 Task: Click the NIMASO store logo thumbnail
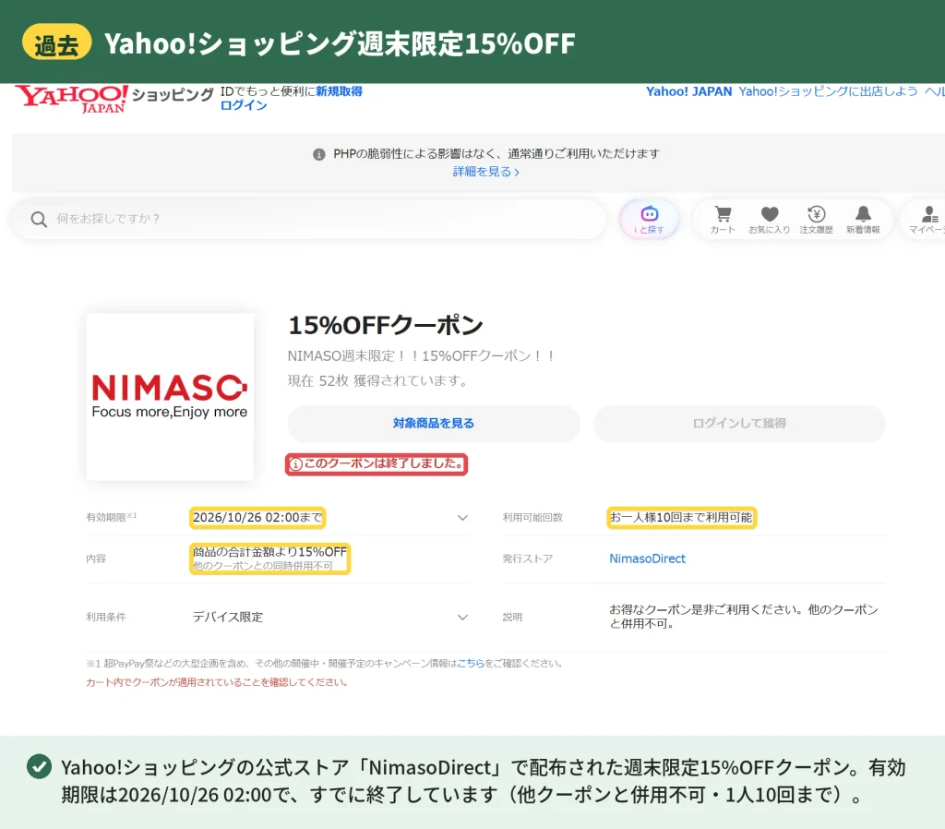click(x=170, y=397)
